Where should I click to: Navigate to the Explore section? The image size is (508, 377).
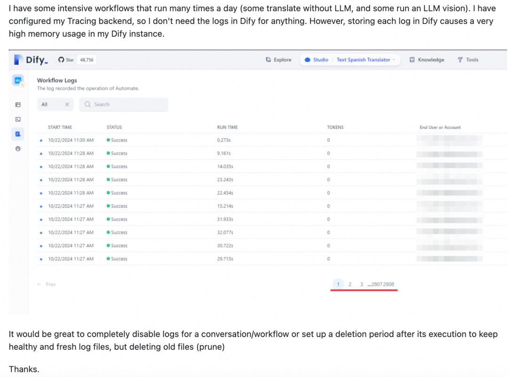pyautogui.click(x=278, y=60)
